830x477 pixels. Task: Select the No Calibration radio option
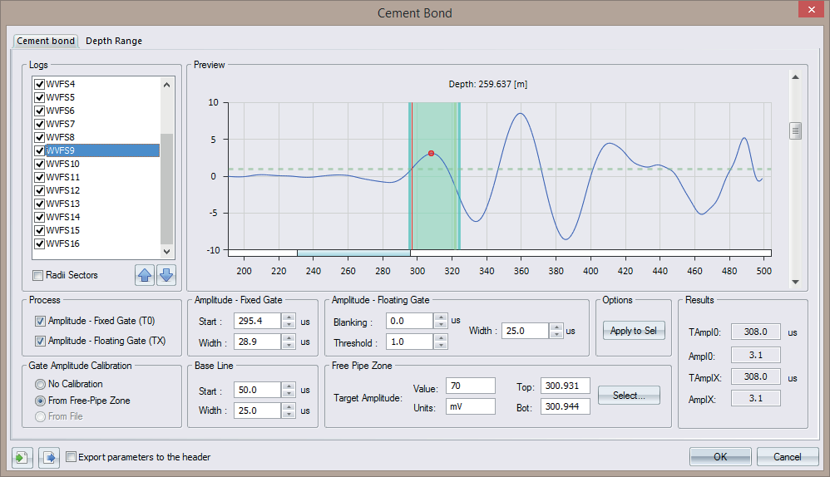pyautogui.click(x=40, y=384)
